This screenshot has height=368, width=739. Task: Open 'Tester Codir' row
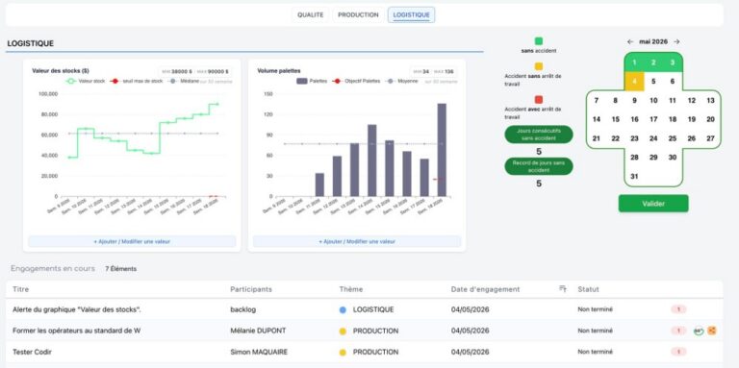tap(364, 352)
